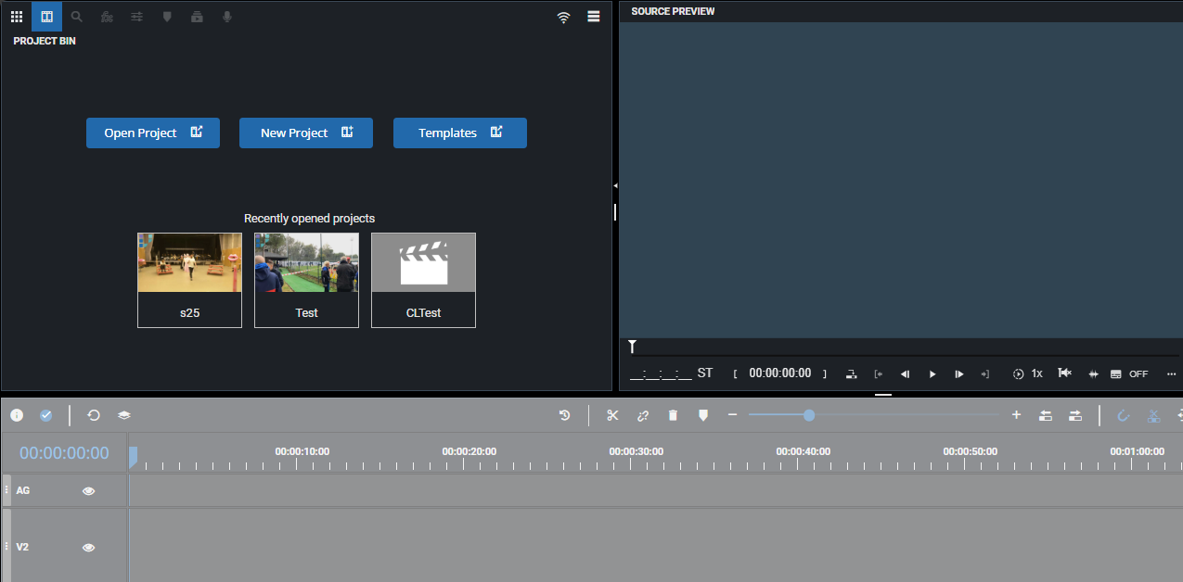This screenshot has width=1183, height=582.
Task: Switch to the Project Bin tab
Action: tap(45, 16)
